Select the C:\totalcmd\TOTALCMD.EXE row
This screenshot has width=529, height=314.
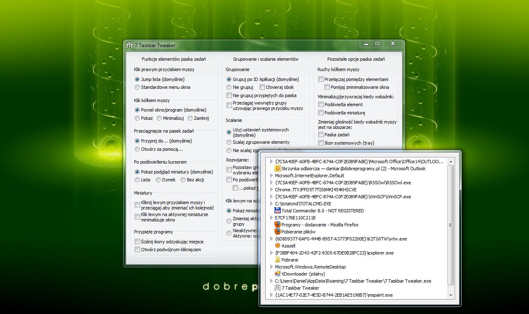pos(303,204)
